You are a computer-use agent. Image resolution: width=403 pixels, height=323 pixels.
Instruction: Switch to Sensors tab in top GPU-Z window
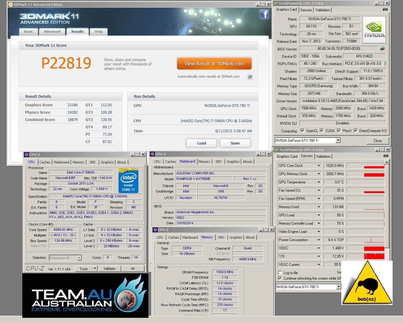(306, 10)
